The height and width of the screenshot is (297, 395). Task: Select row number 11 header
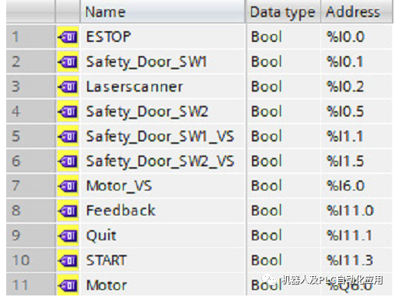click(x=30, y=285)
